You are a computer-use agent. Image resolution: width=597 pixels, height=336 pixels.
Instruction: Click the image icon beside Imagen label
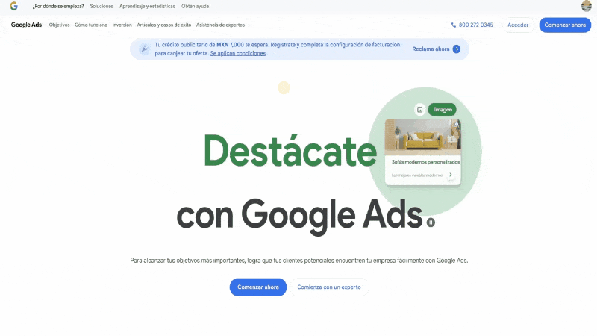(x=420, y=109)
